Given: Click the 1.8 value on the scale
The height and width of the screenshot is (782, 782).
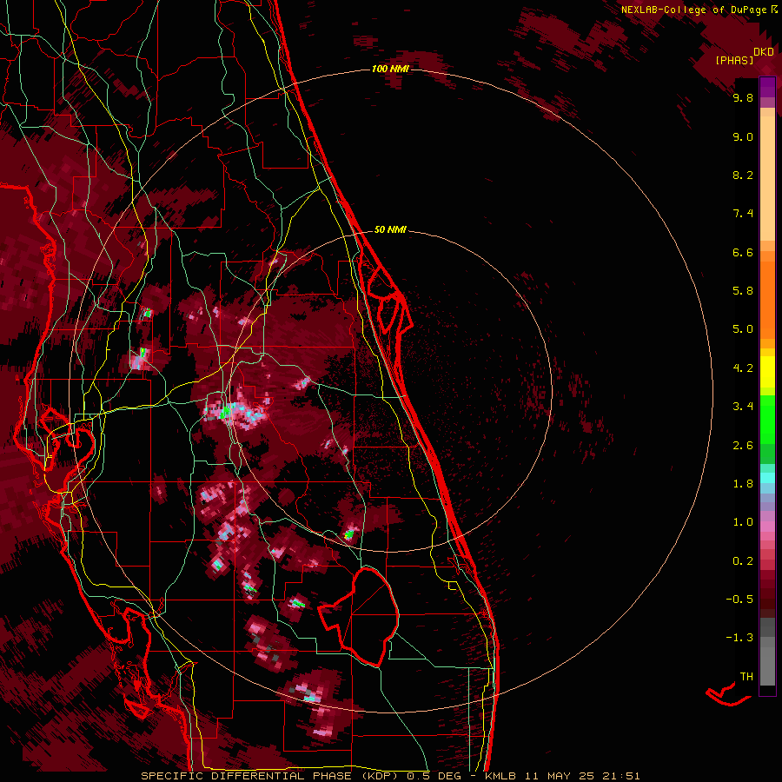Looking at the screenshot, I should click(743, 484).
